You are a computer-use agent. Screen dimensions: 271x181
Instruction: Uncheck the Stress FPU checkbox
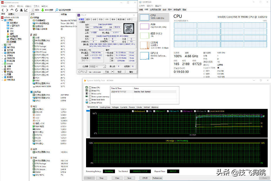[90, 90]
